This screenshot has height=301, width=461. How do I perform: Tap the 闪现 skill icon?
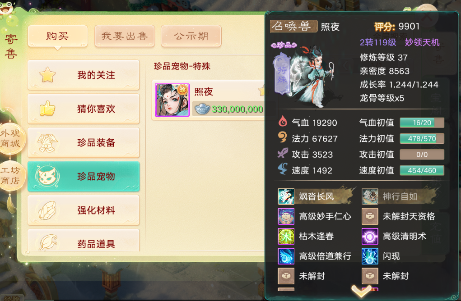click(369, 256)
